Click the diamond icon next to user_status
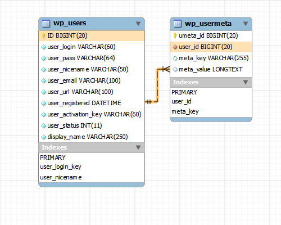This screenshot has width=281, height=225. (x=43, y=125)
